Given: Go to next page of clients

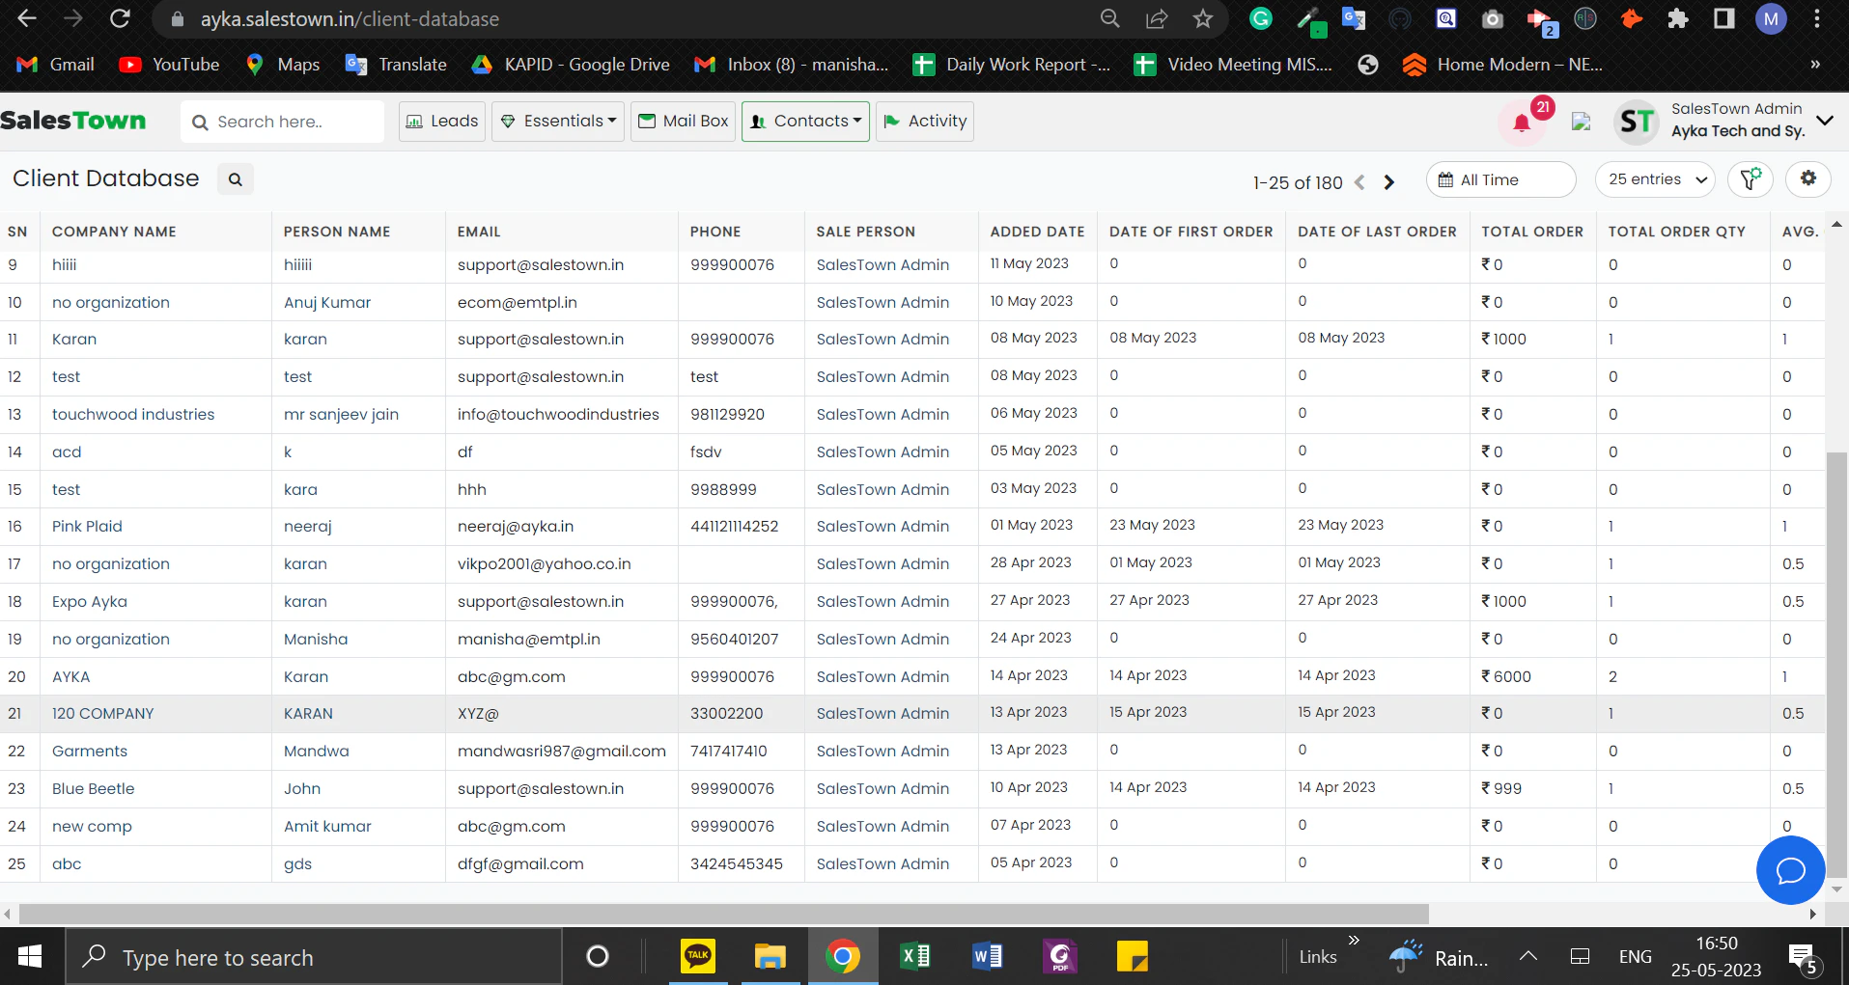Looking at the screenshot, I should (x=1388, y=181).
